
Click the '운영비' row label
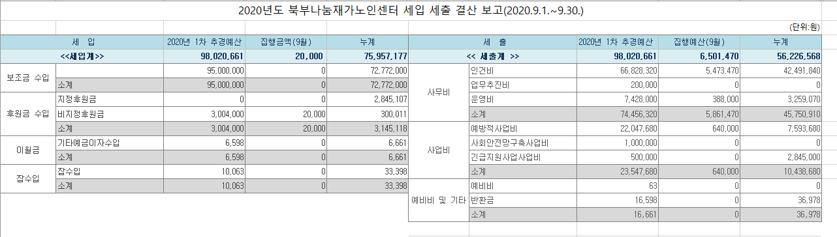(x=522, y=99)
